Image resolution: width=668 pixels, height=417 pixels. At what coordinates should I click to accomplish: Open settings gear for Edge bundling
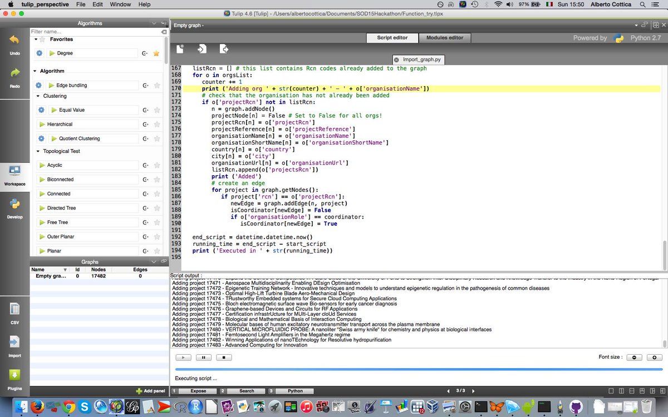click(39, 86)
